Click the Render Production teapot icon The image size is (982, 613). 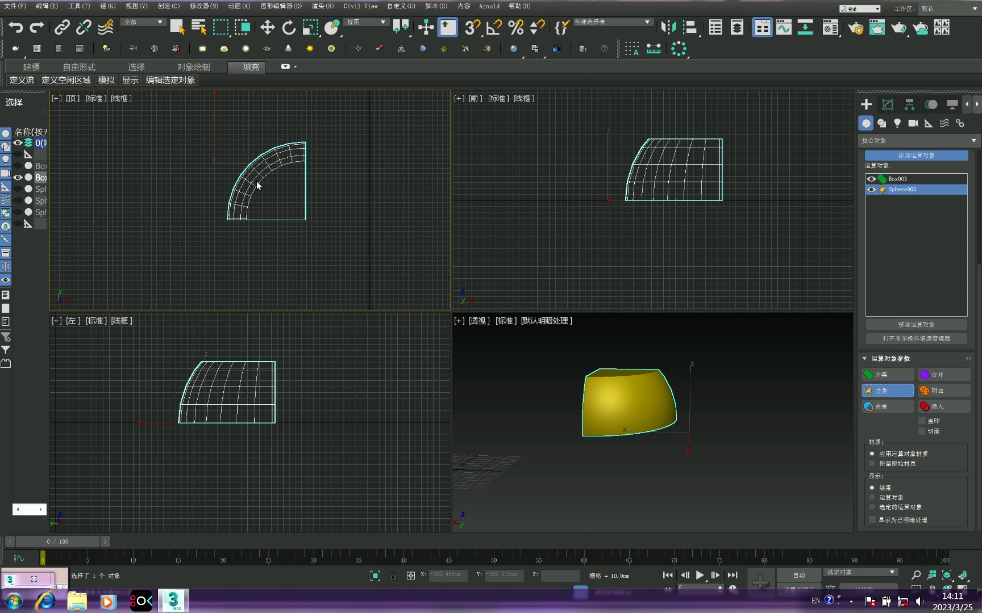point(899,27)
